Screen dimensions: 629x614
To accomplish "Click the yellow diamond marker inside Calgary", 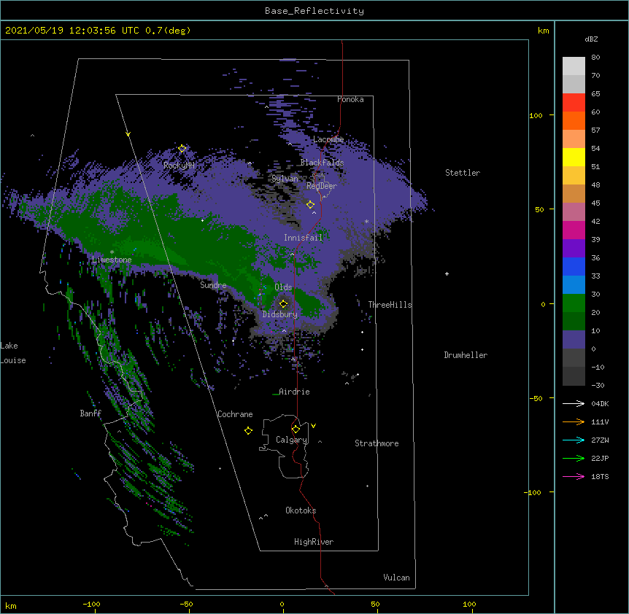I will 296,430.
